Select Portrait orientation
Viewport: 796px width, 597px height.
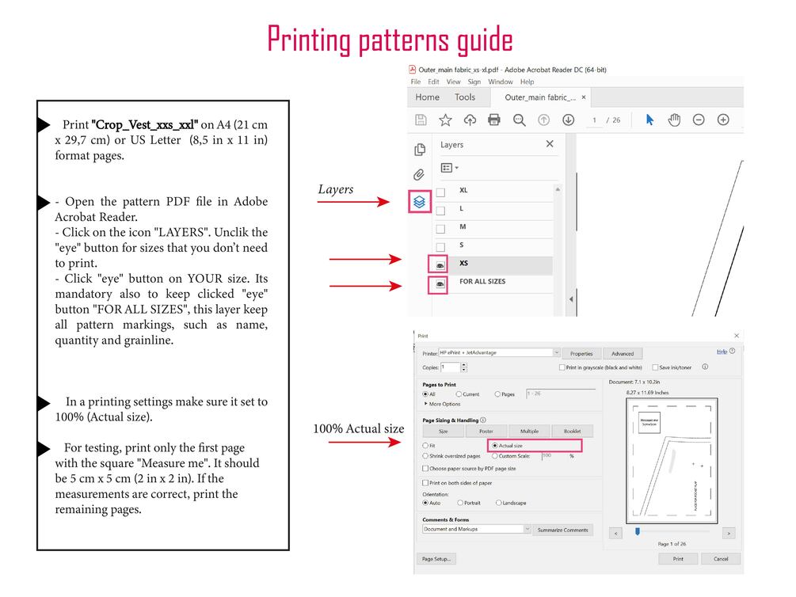460,503
